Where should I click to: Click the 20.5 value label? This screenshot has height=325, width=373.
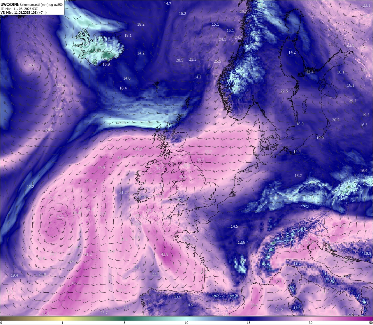pyautogui.click(x=180, y=60)
